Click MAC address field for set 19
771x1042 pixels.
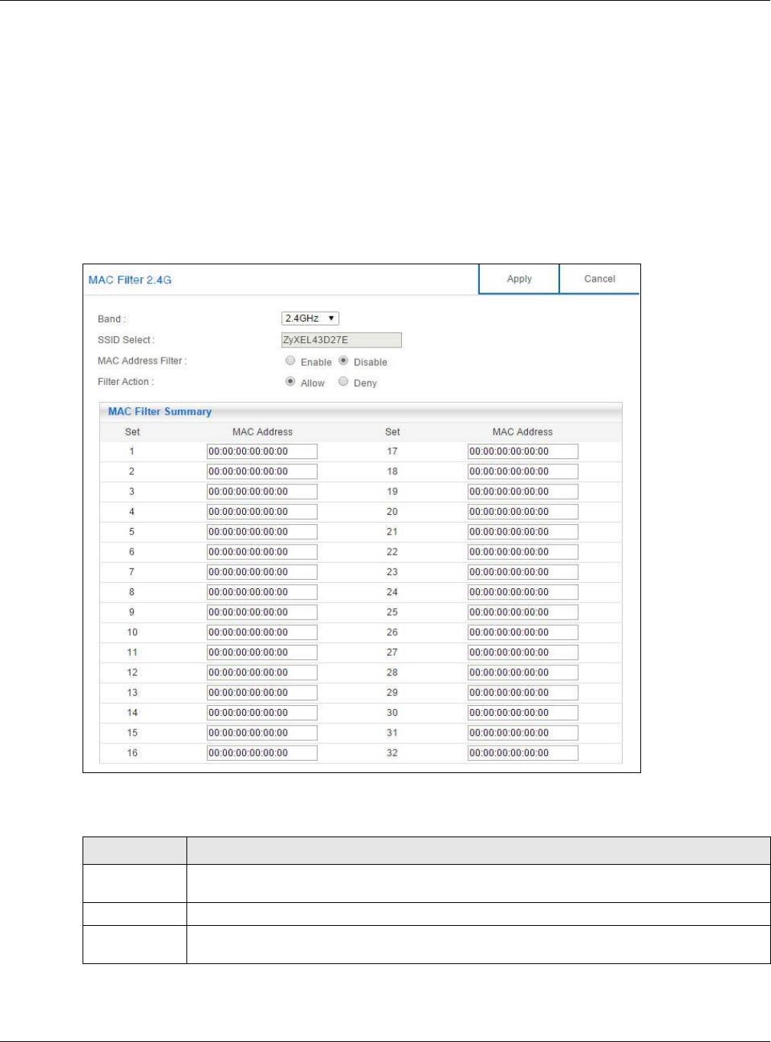(523, 491)
